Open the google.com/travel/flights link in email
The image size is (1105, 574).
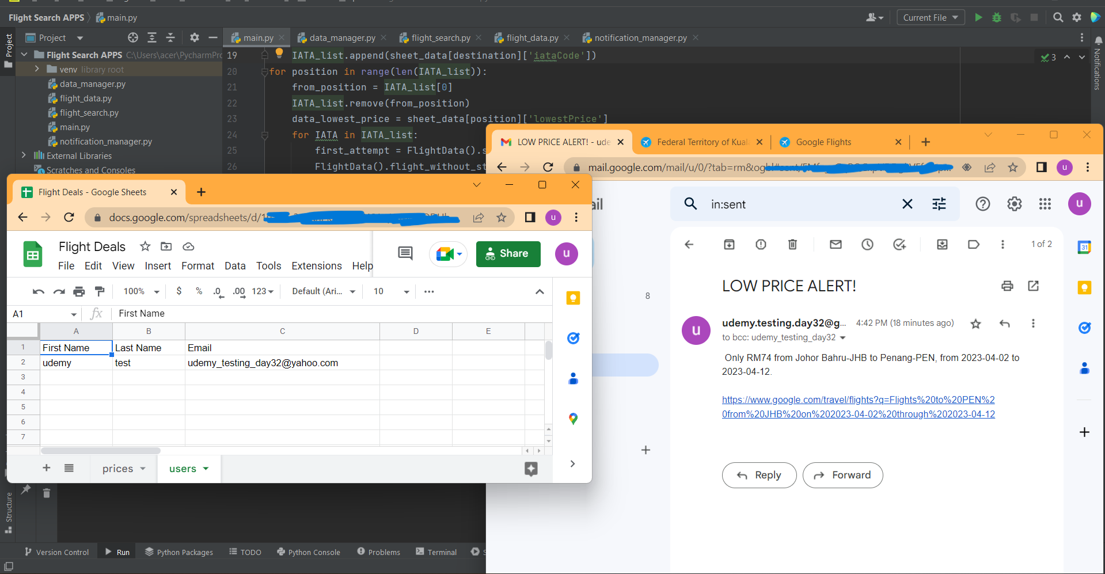click(x=859, y=407)
